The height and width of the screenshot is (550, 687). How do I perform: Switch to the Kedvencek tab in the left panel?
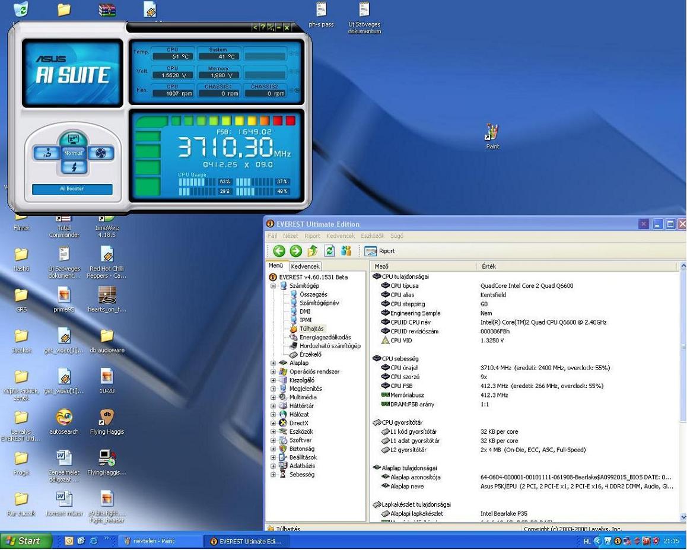(x=305, y=266)
